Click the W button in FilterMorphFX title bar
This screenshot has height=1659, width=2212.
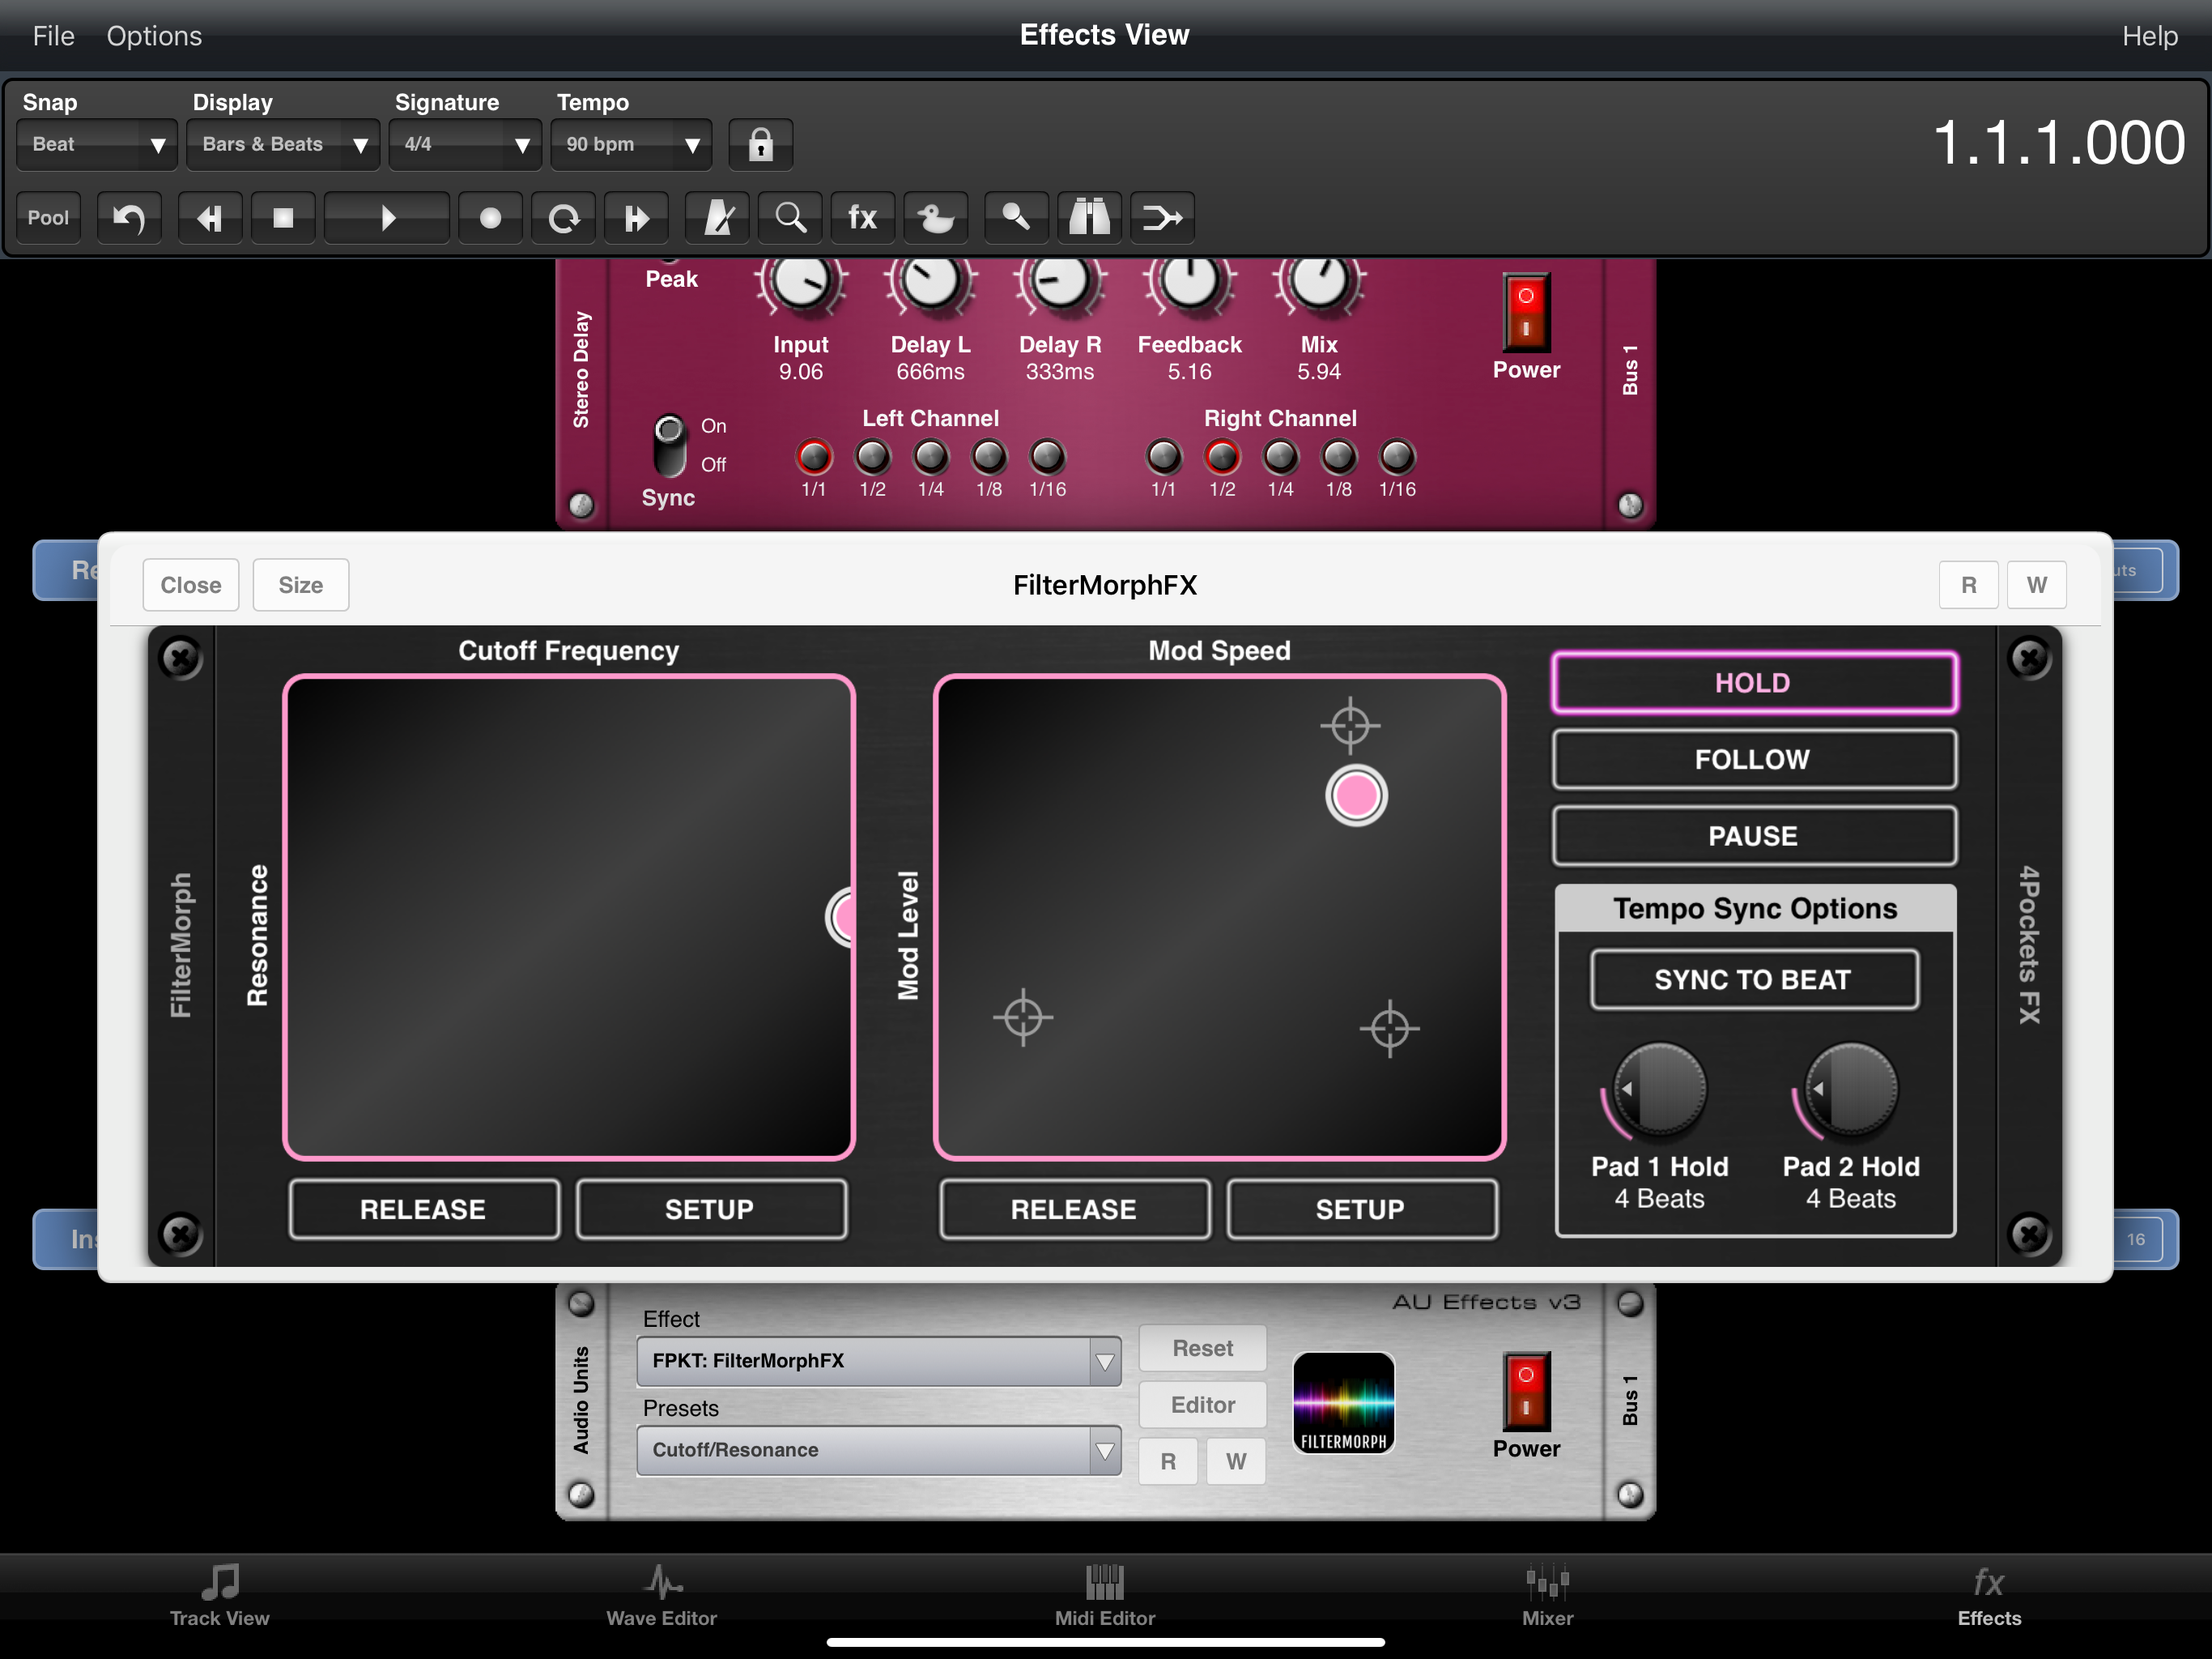point(2036,584)
